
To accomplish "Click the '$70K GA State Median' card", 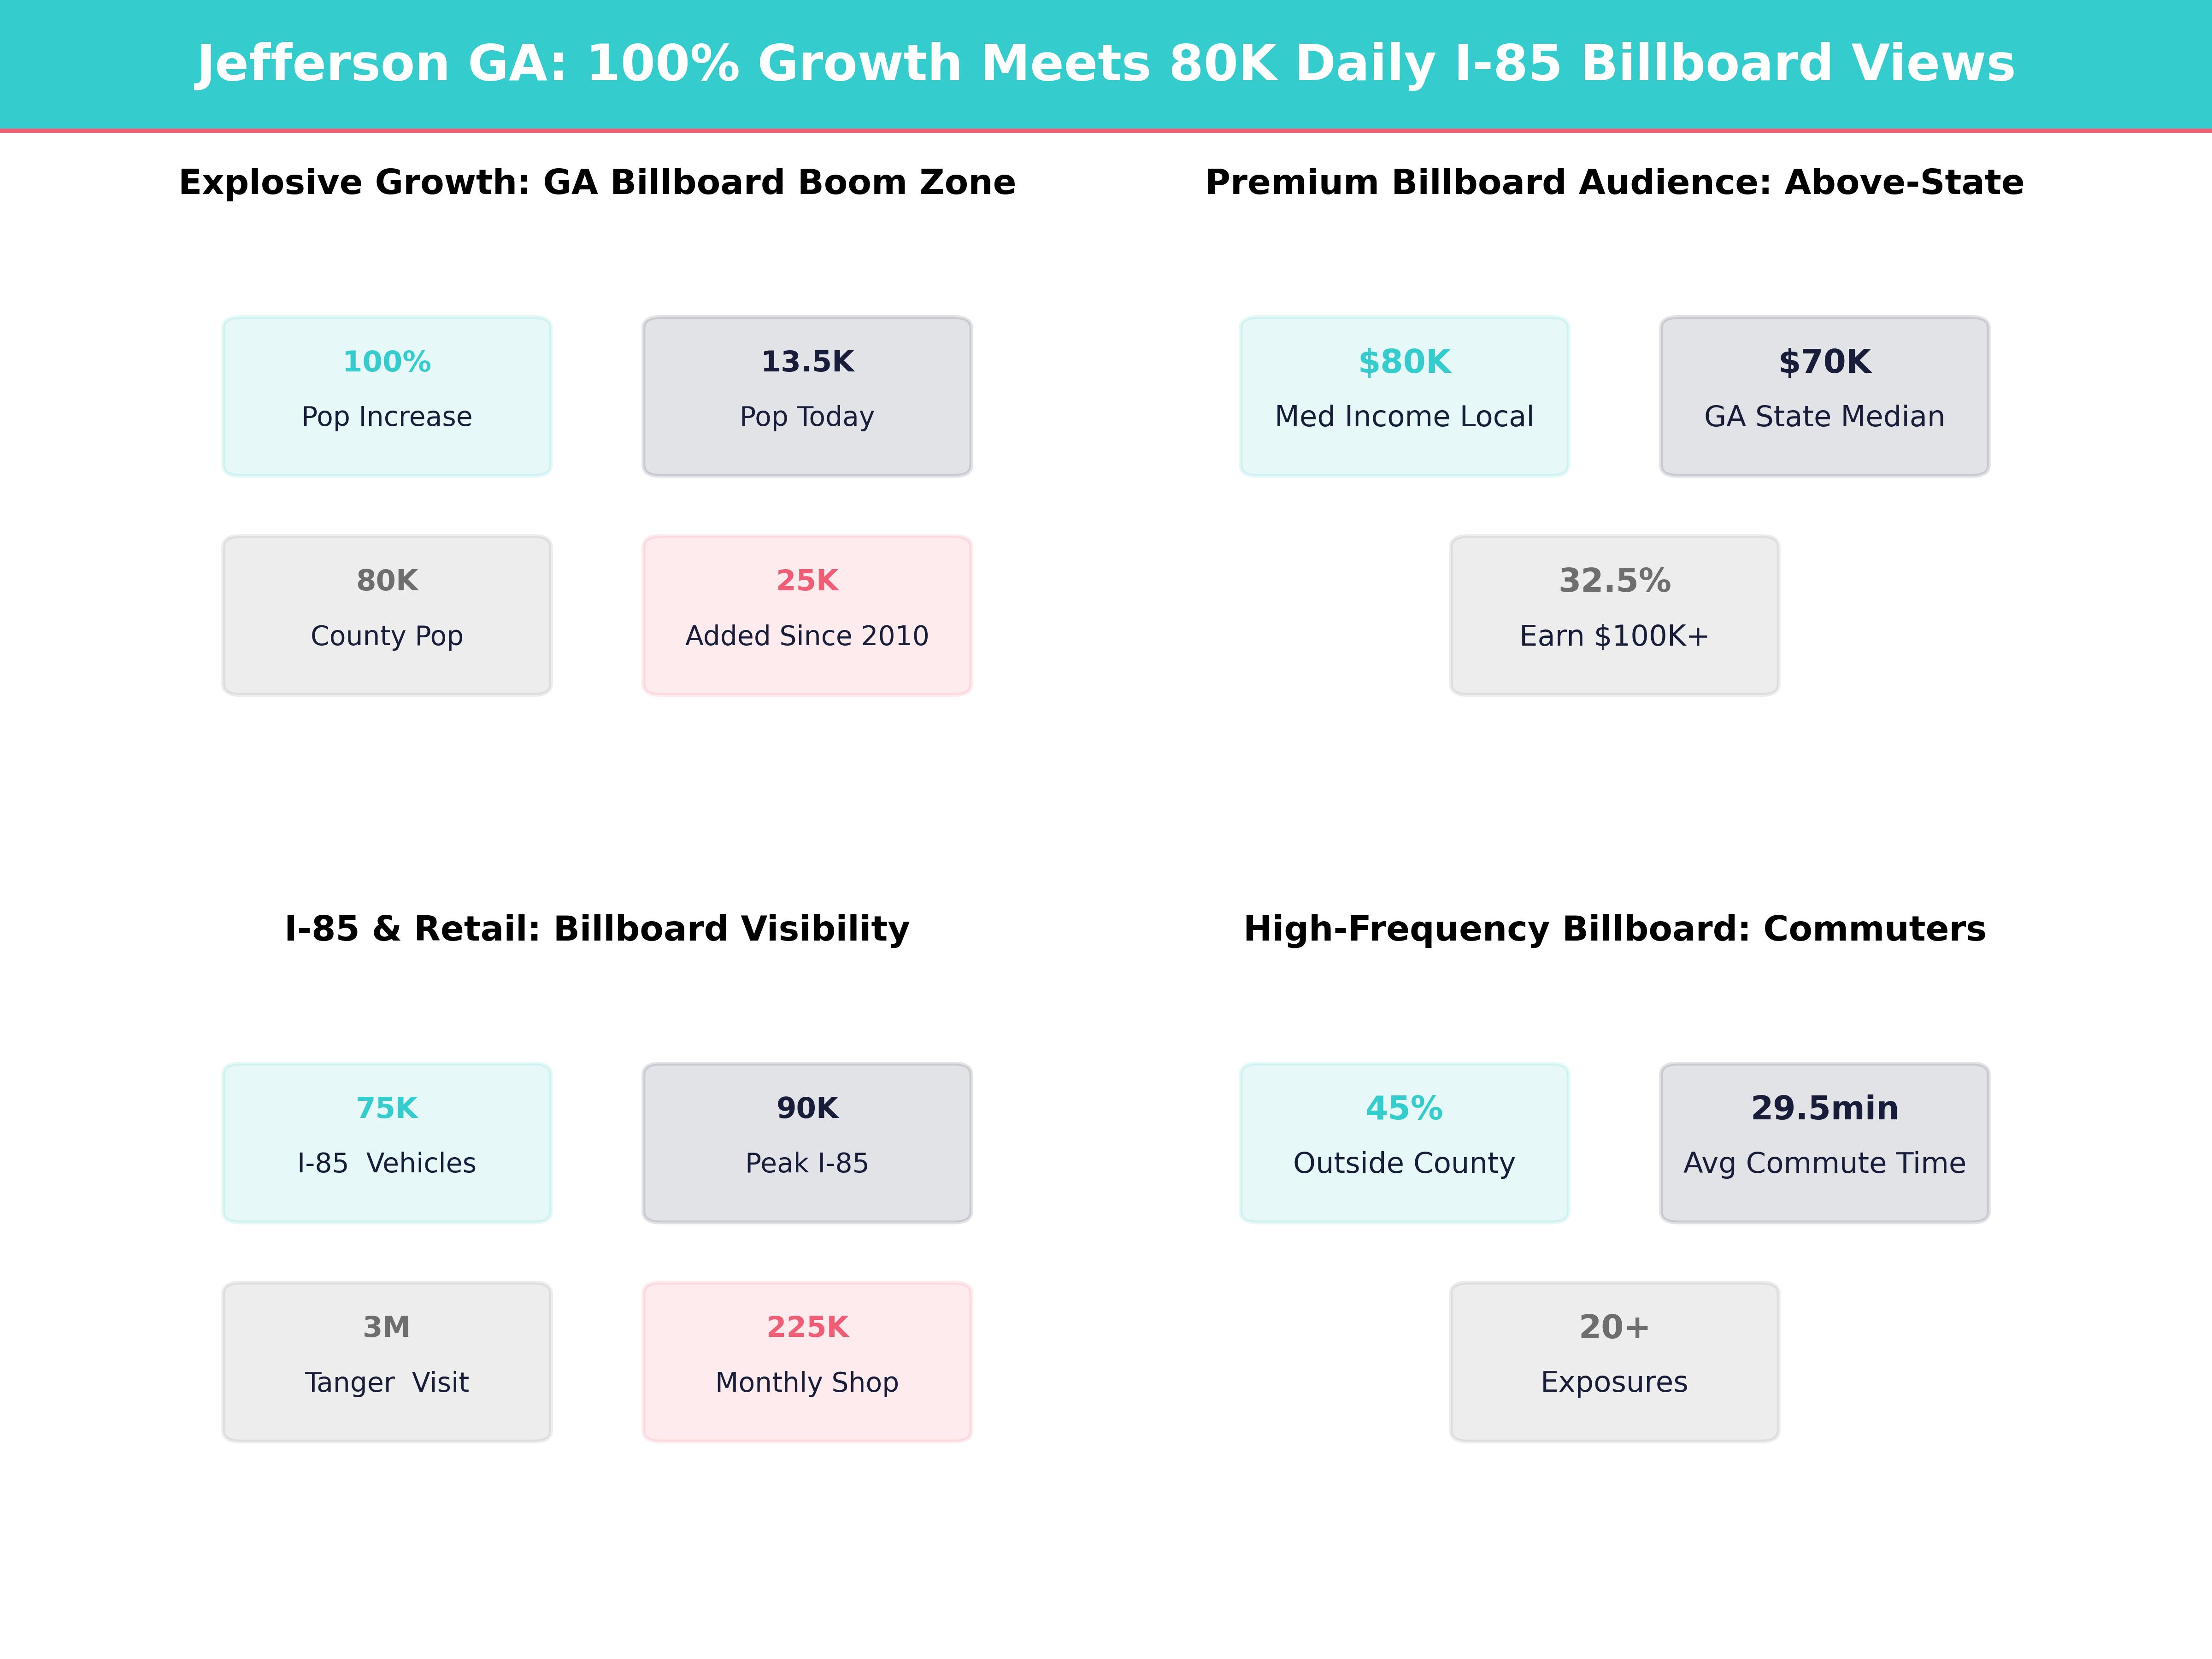I will pos(1824,396).
